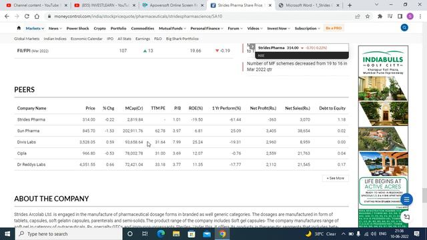The image size is (427, 240).
Task: Close the Channel content YouTube tab
Action: tap(65, 5)
